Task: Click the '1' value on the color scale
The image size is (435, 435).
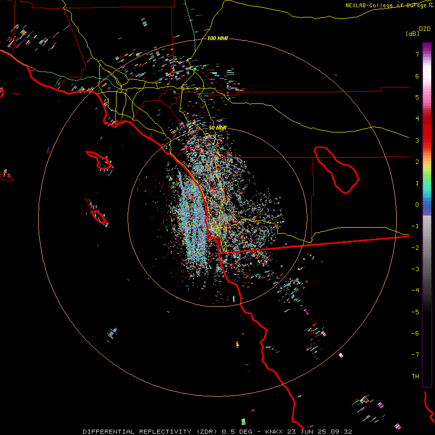Action: (x=417, y=183)
